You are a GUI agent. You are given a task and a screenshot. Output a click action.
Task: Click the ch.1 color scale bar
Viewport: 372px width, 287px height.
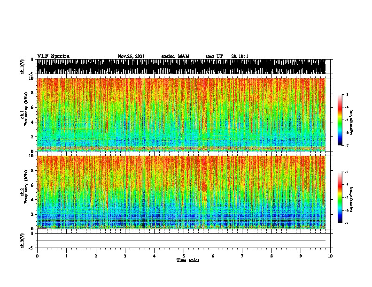[x=340, y=120]
